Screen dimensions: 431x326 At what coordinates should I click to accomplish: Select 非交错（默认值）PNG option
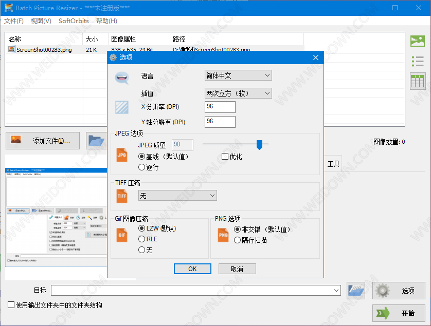click(x=237, y=229)
